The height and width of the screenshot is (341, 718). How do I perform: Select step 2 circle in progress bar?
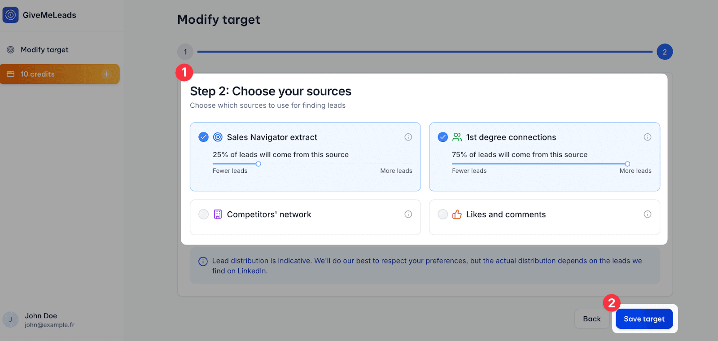point(665,52)
